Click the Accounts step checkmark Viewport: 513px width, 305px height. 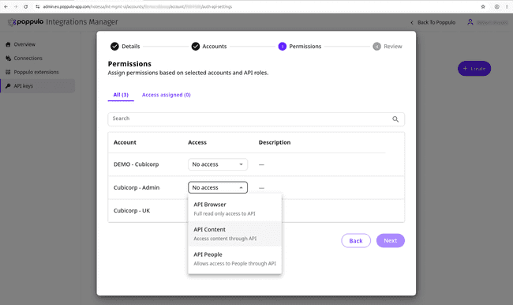pyautogui.click(x=195, y=46)
